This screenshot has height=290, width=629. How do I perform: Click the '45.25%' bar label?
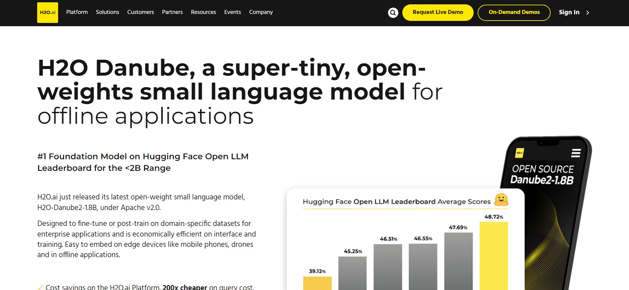(x=353, y=251)
